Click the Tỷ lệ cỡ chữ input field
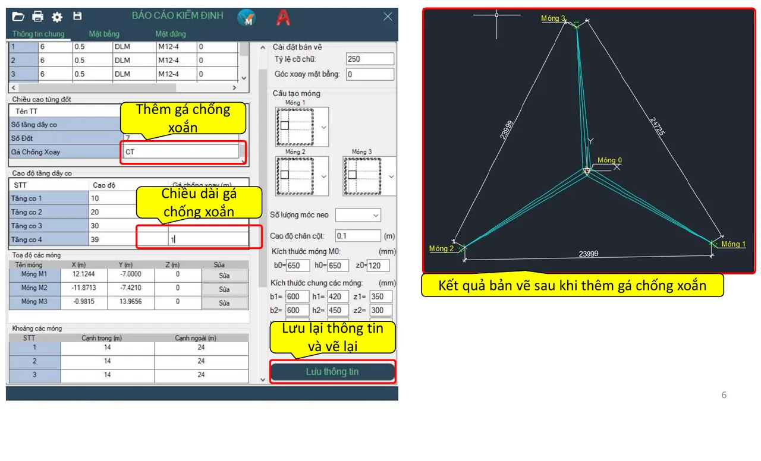Viewport: 761px width, 461px height. (370, 59)
